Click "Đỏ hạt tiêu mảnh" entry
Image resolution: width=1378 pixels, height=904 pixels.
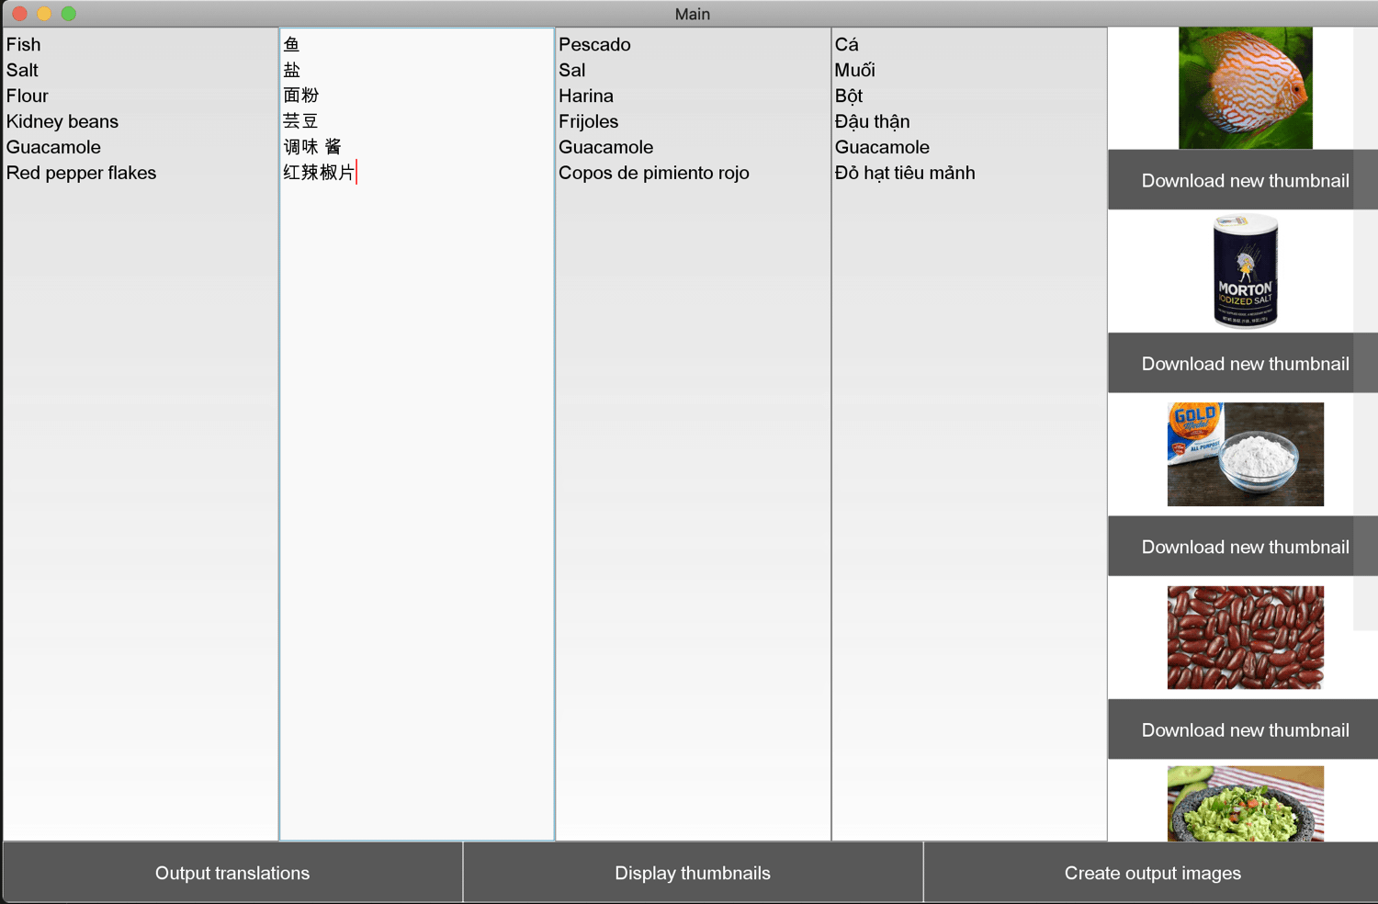905,173
